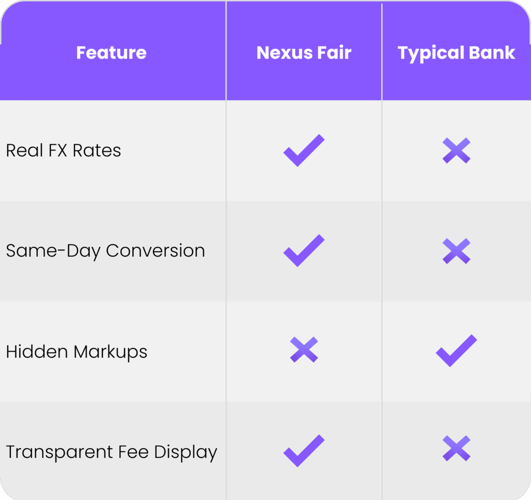Select the Nexus Fair column header
This screenshot has height=500, width=531.
pyautogui.click(x=304, y=52)
